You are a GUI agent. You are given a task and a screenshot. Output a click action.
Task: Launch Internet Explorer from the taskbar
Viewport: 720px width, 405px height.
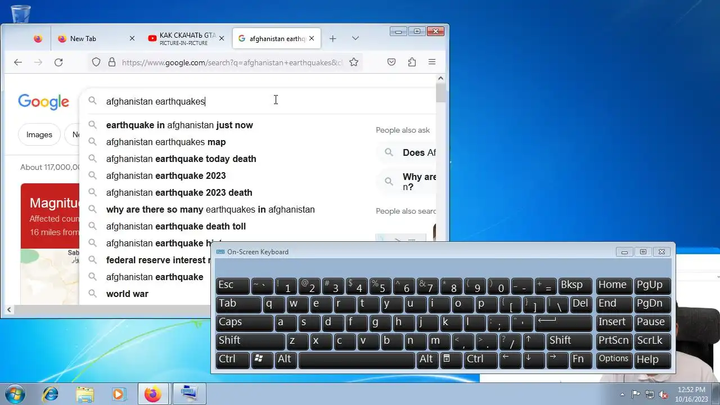tap(50, 394)
